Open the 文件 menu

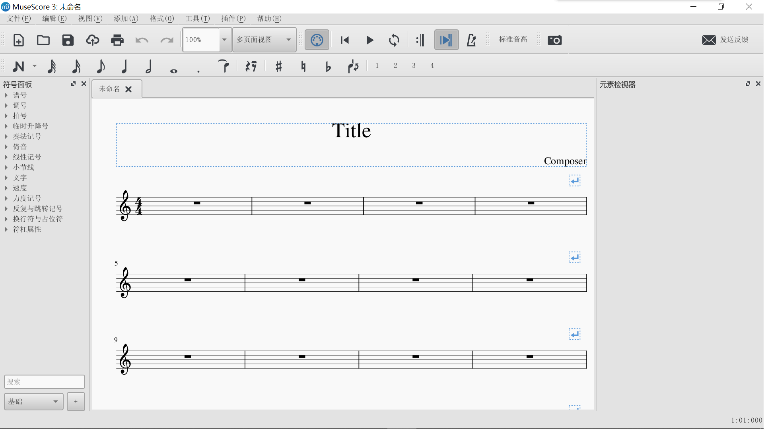19,19
